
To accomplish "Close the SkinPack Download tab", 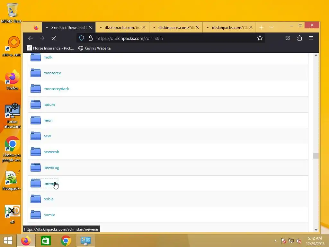I will coord(90,28).
